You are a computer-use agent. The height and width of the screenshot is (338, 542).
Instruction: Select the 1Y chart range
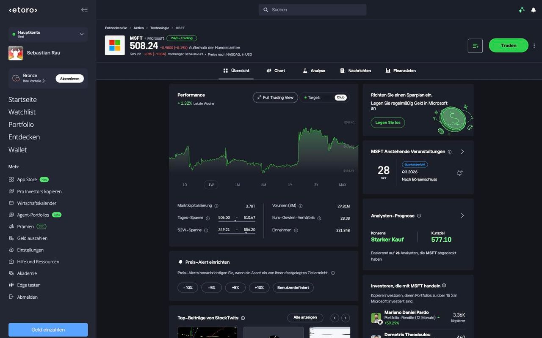[290, 185]
